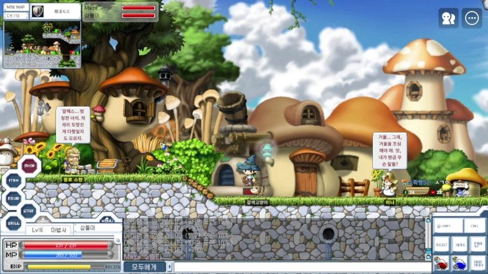488x274 pixels.
Task: Click the guild shield emblem icon
Action: (38, 11)
